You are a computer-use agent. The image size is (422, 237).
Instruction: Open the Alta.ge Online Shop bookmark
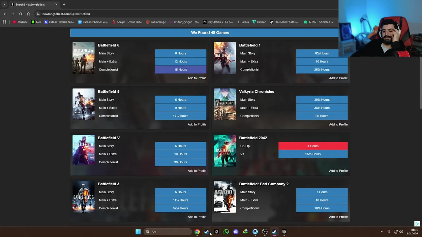point(127,22)
